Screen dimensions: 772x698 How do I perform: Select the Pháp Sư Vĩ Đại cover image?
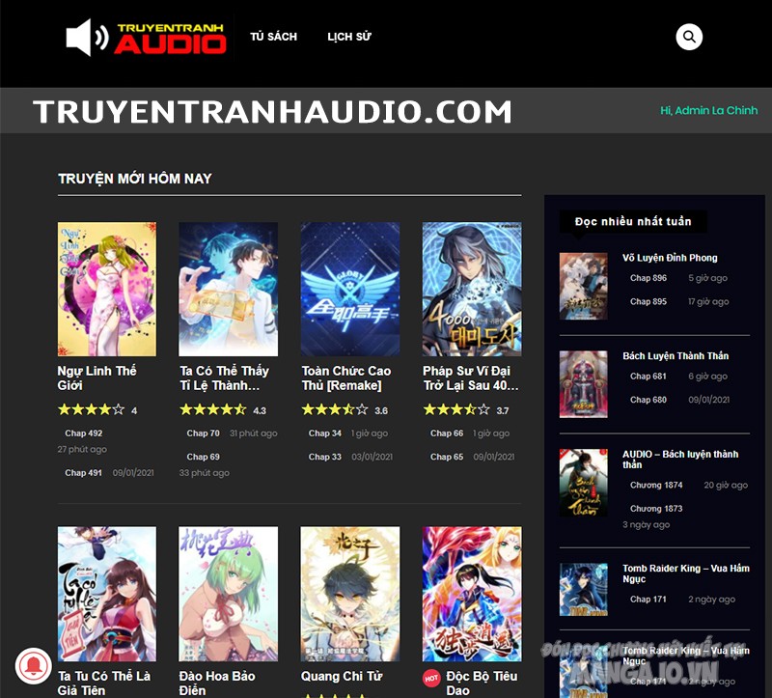coord(472,289)
